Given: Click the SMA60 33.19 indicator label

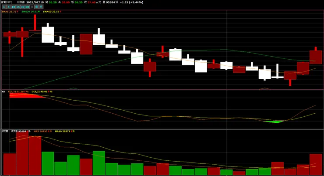Looking at the screenshot, I should click(52, 12).
